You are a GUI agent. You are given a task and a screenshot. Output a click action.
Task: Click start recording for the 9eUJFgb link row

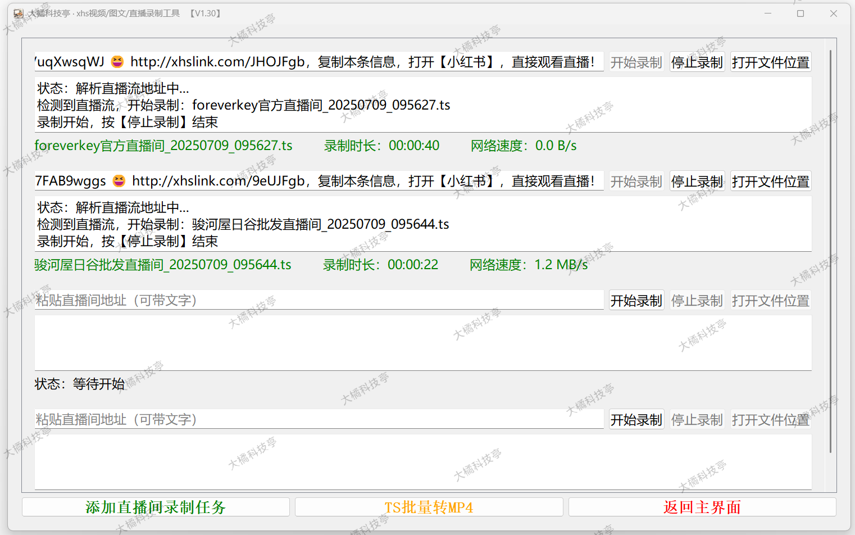click(636, 182)
